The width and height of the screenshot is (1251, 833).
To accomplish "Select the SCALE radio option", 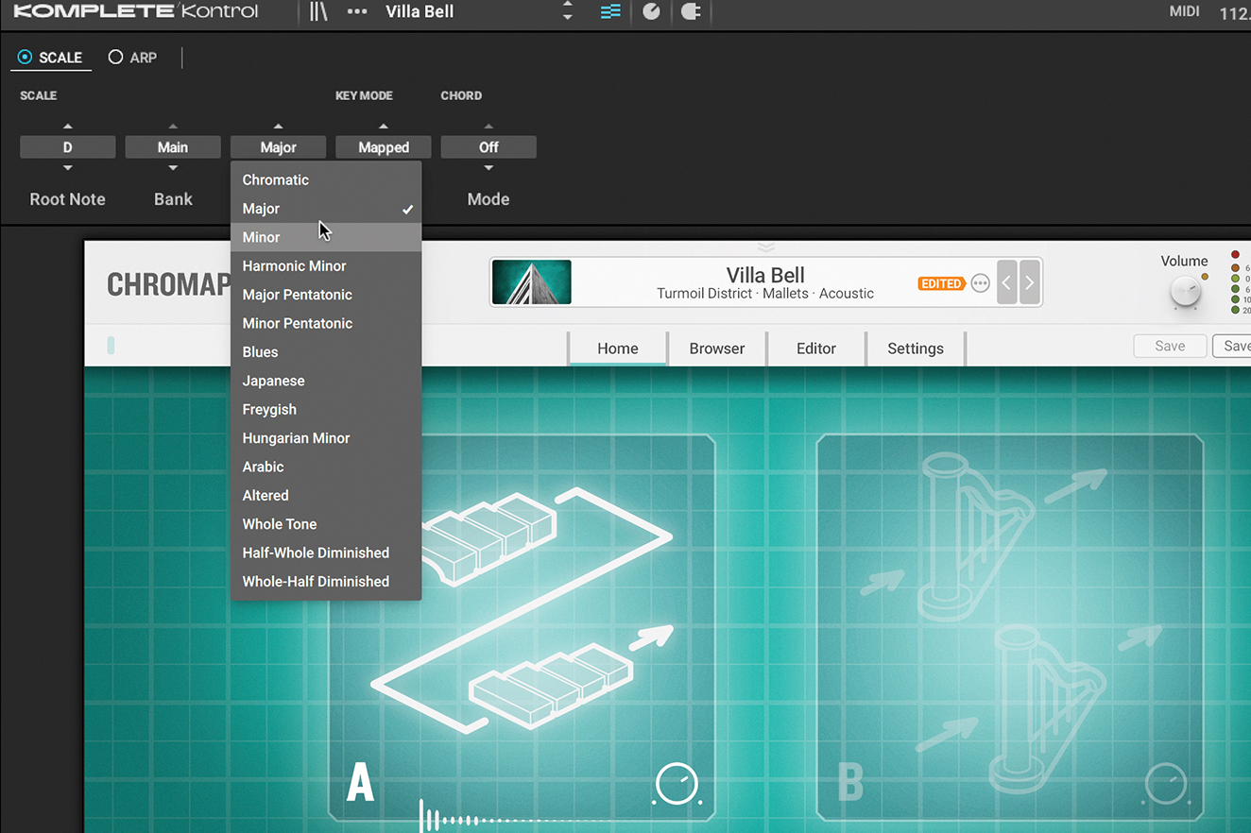I will (51, 58).
